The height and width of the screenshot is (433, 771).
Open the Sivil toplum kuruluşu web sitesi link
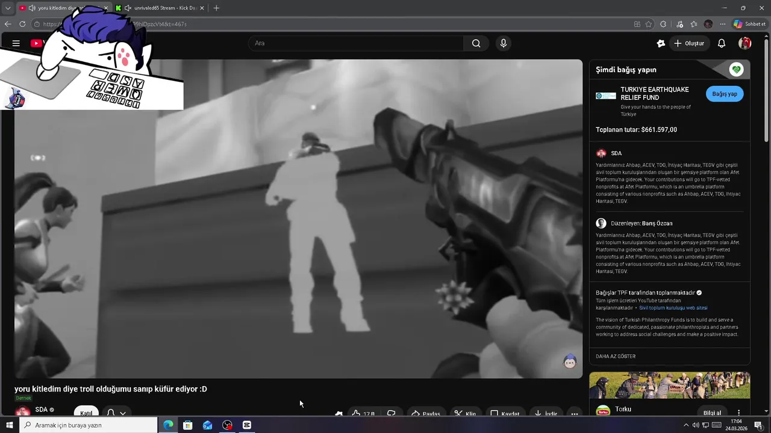point(673,308)
